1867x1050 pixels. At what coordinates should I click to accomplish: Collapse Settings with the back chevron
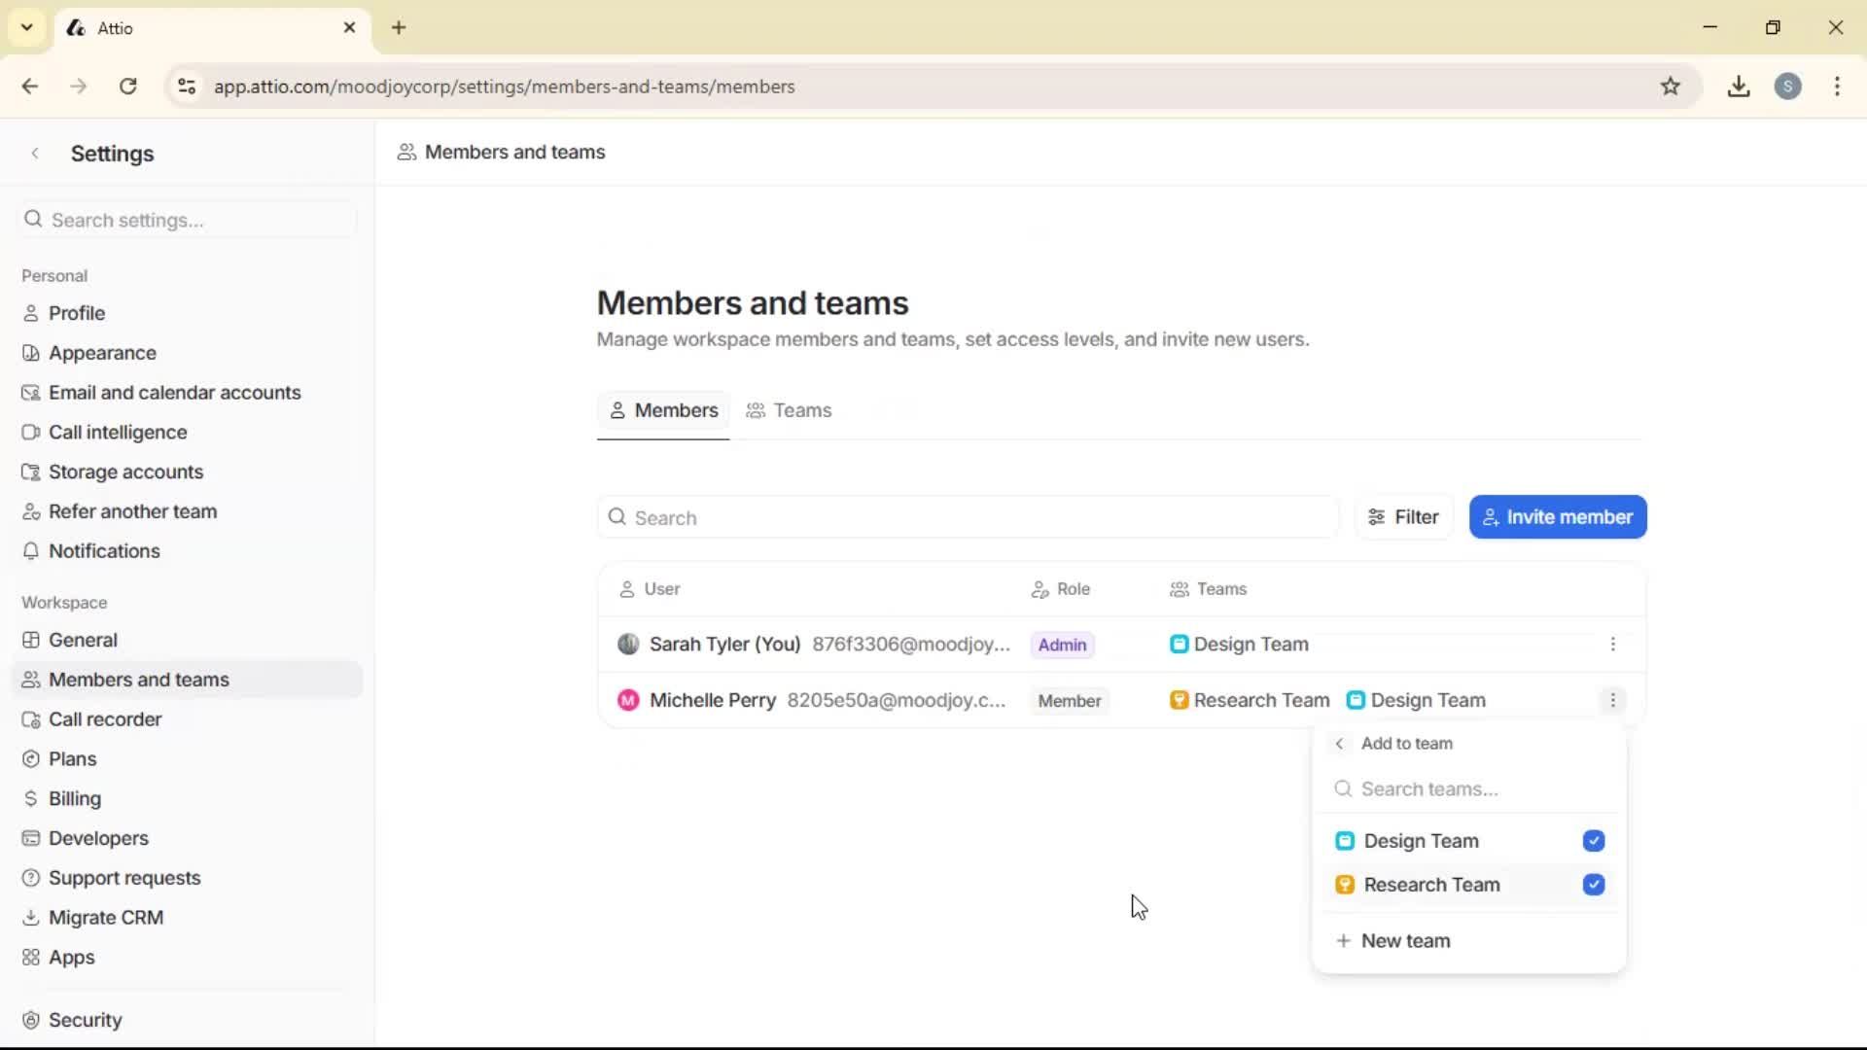(x=35, y=153)
